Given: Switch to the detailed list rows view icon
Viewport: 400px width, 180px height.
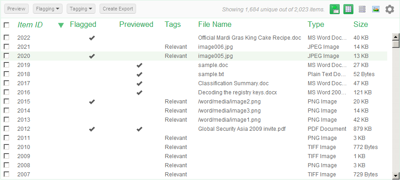Looking at the screenshot, I should (x=362, y=9).
